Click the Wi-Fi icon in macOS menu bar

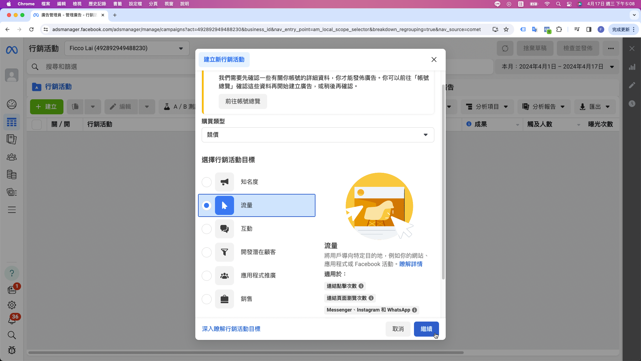click(x=547, y=4)
